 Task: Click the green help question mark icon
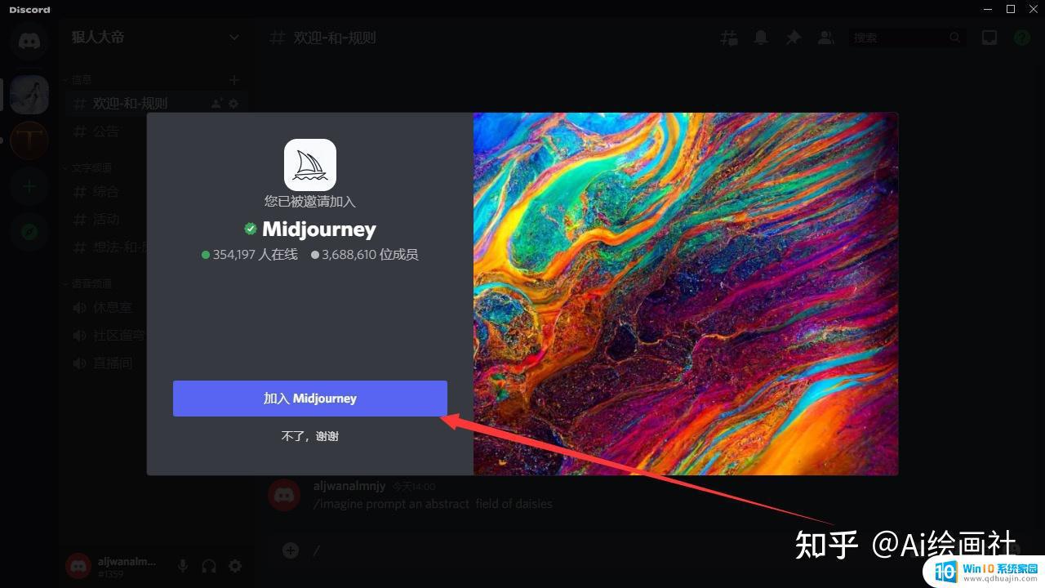(x=1021, y=38)
